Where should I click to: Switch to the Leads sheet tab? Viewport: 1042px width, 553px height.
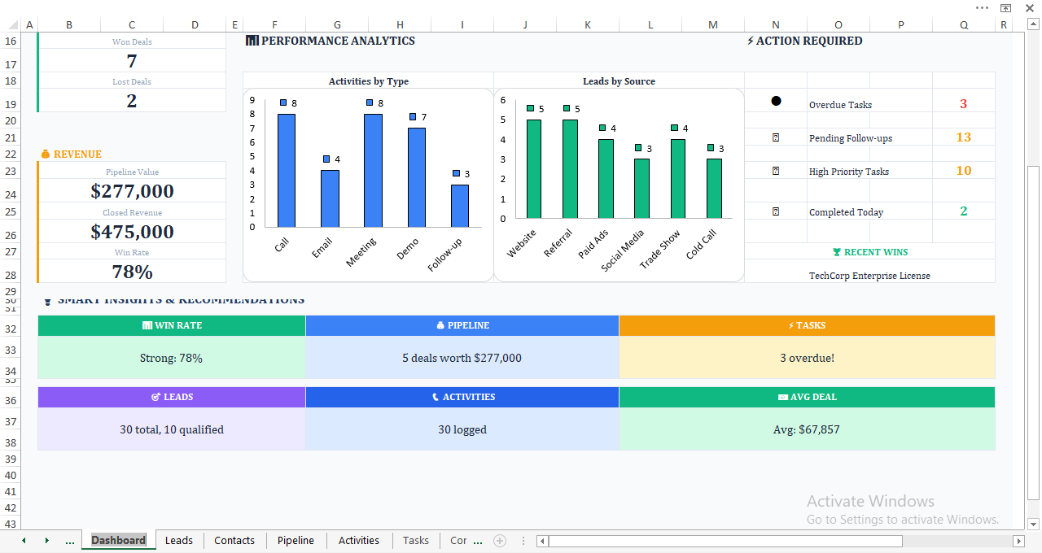[x=179, y=541]
